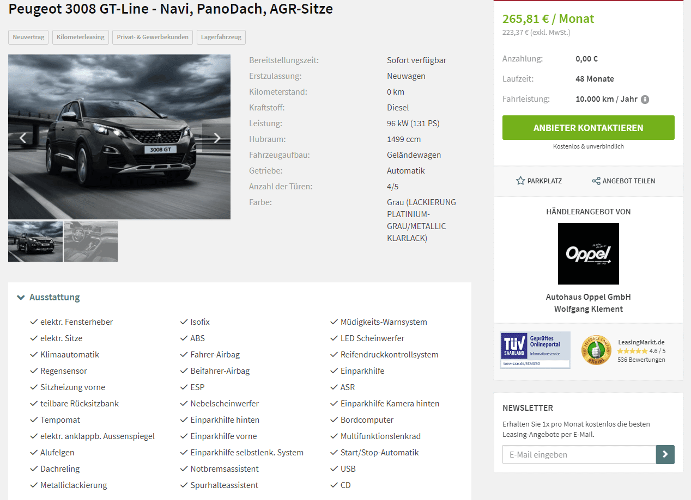This screenshot has width=691, height=500.
Task: Select the Neuvertrag tag
Action: tap(28, 37)
